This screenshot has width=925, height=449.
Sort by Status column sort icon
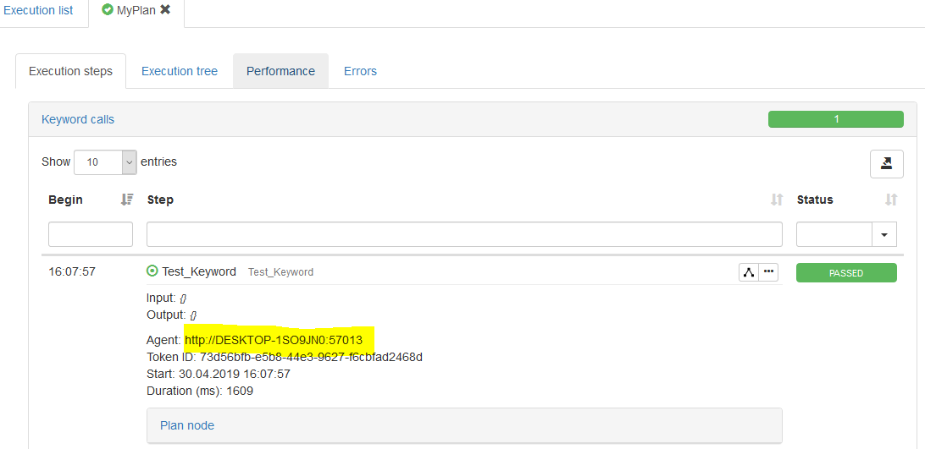click(891, 200)
